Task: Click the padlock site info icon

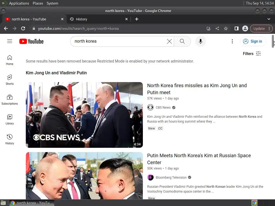Action: 34,28
